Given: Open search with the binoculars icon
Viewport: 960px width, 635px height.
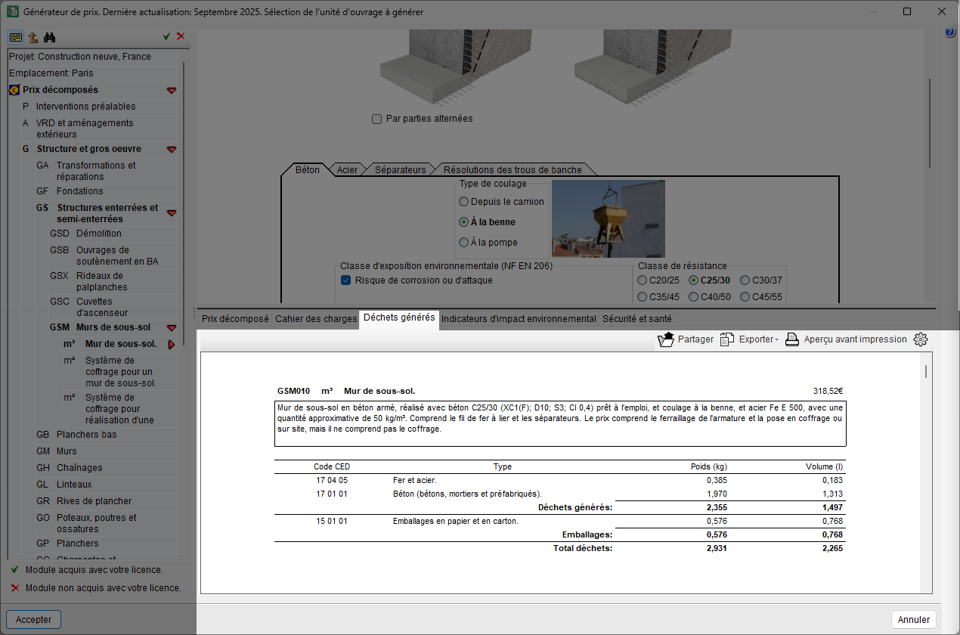Looking at the screenshot, I should pos(50,37).
